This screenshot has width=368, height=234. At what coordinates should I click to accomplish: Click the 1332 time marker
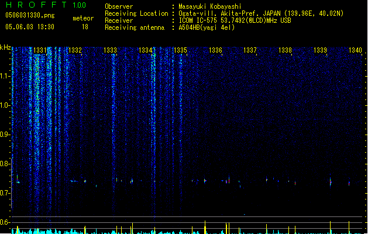[x=75, y=50]
